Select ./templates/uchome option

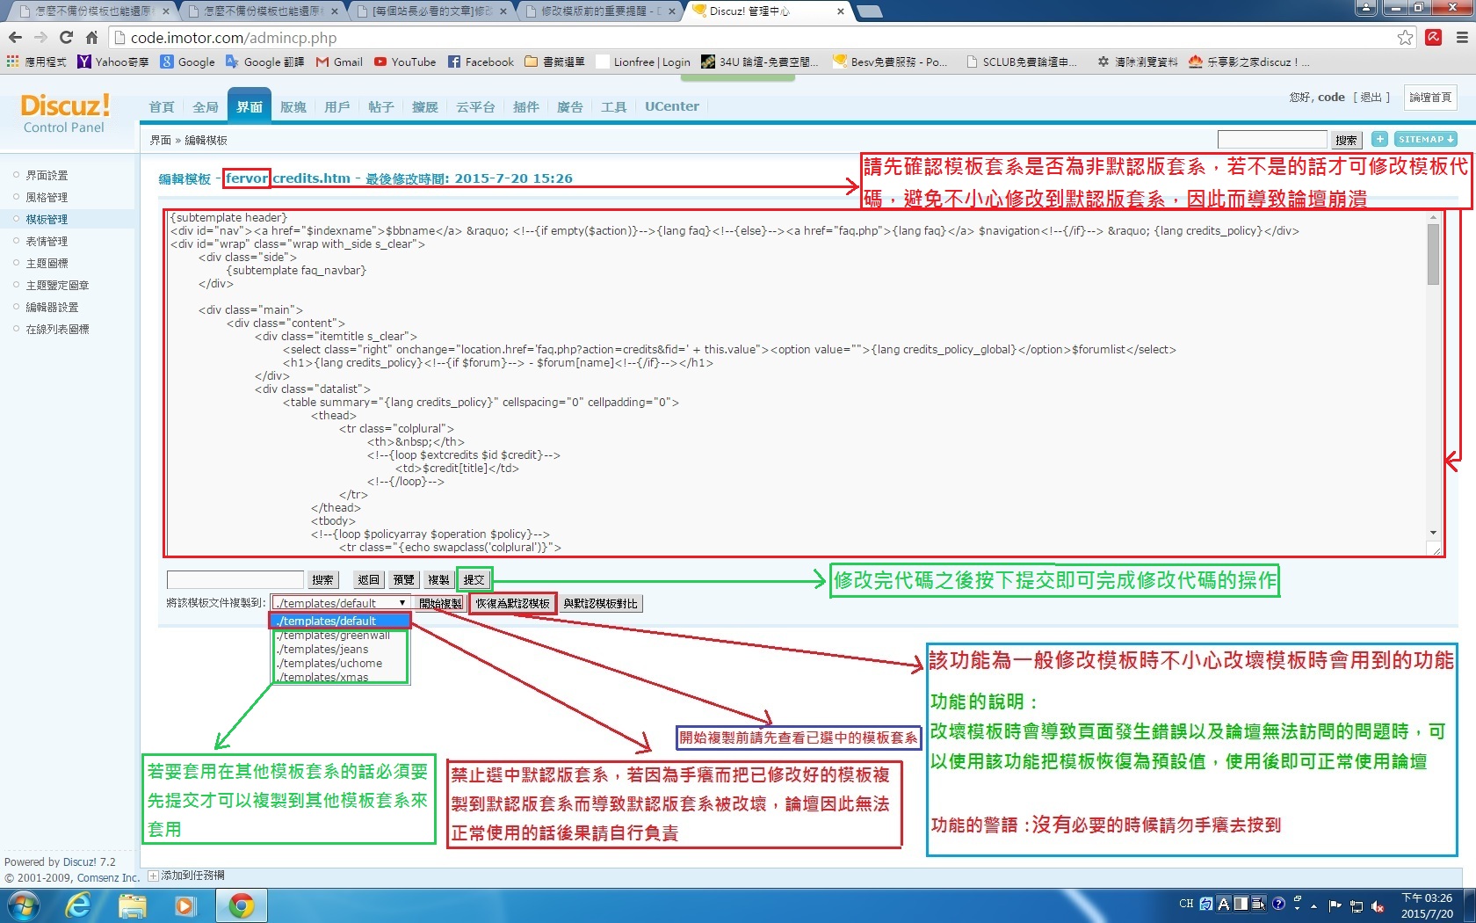click(339, 664)
